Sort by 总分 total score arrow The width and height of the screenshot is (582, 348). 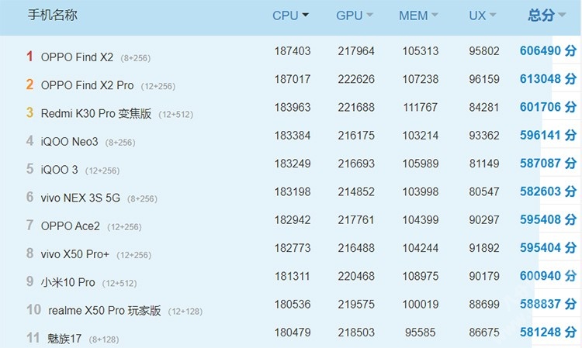coord(562,16)
